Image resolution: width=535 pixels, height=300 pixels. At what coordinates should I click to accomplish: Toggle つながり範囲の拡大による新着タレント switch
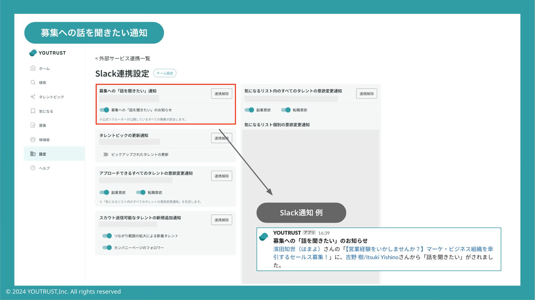(107, 236)
